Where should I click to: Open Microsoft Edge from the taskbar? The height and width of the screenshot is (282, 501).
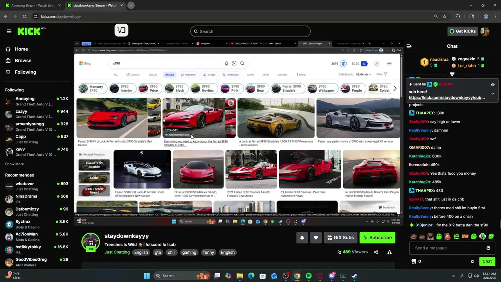(x=251, y=276)
